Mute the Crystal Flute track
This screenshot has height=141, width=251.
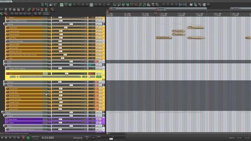(x=97, y=28)
